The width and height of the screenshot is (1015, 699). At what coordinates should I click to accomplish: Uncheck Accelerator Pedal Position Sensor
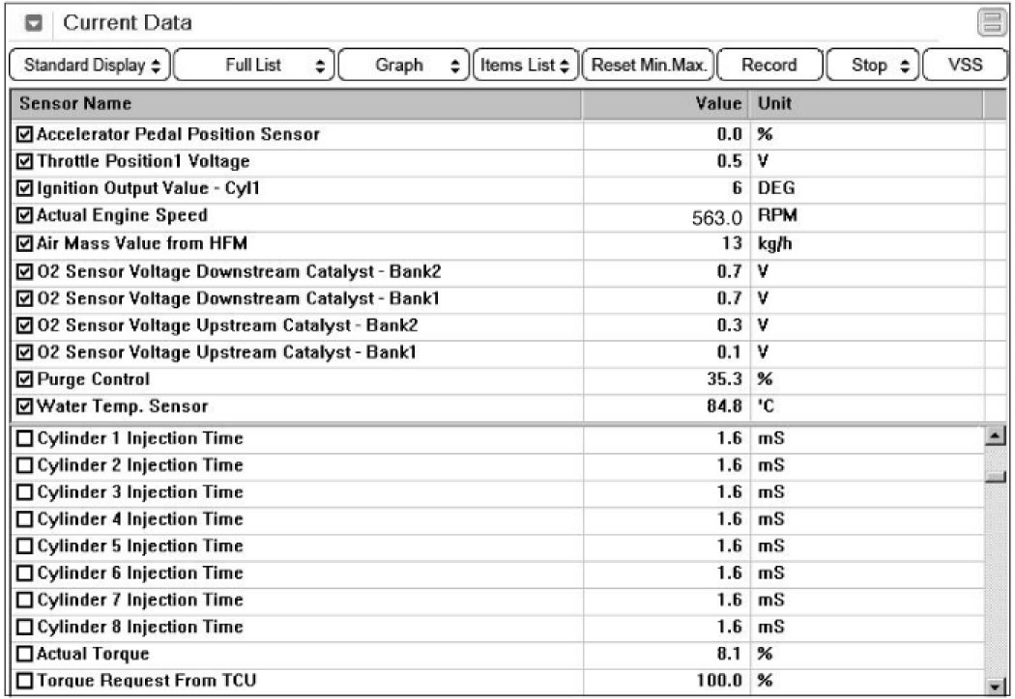(25, 134)
